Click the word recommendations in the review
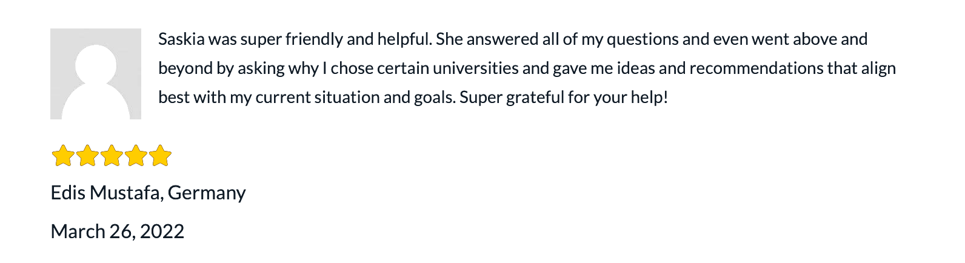The image size is (965, 263). 756,68
